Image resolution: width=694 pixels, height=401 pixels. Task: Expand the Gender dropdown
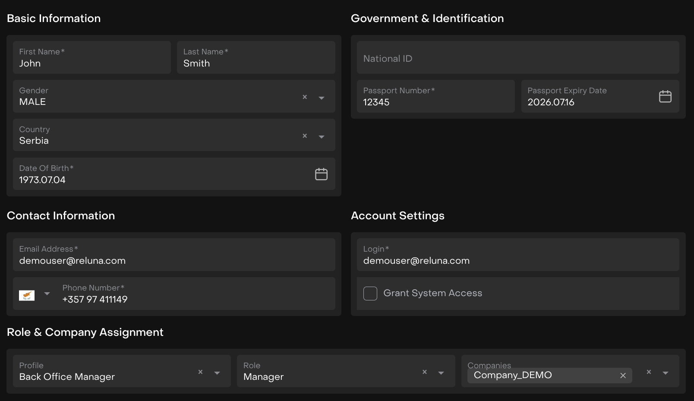[322, 98]
